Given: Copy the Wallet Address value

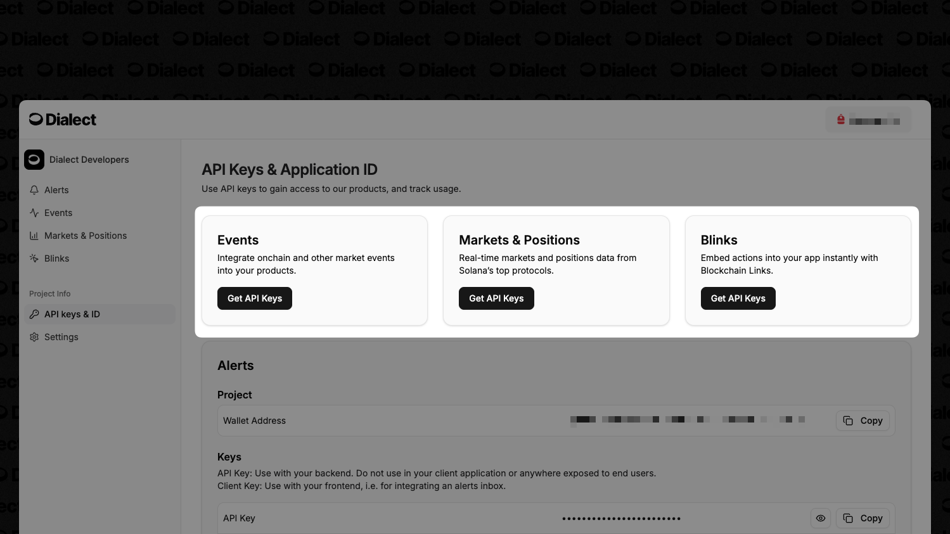Looking at the screenshot, I should [x=863, y=421].
